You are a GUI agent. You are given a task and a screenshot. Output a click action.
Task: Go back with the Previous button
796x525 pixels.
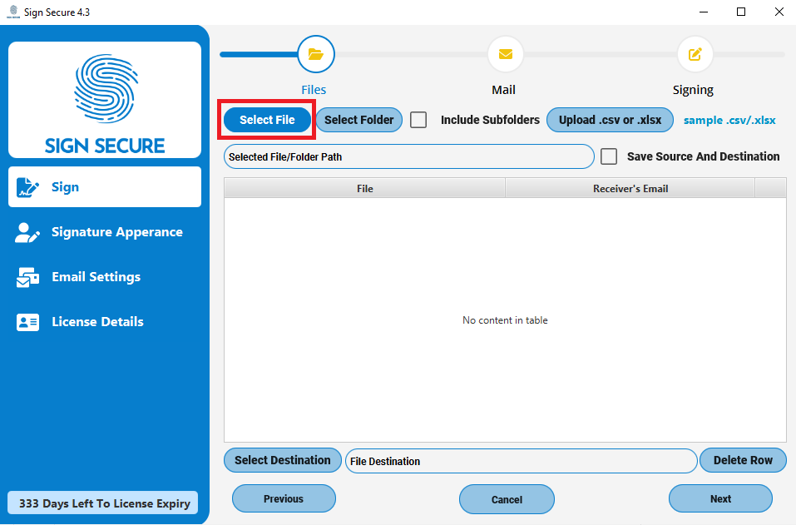(284, 498)
